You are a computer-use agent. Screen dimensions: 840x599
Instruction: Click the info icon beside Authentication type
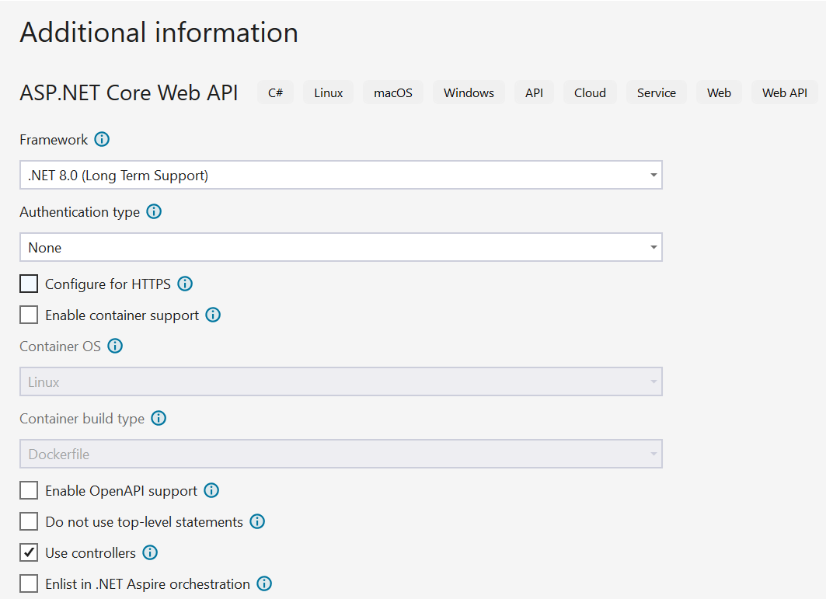click(154, 211)
